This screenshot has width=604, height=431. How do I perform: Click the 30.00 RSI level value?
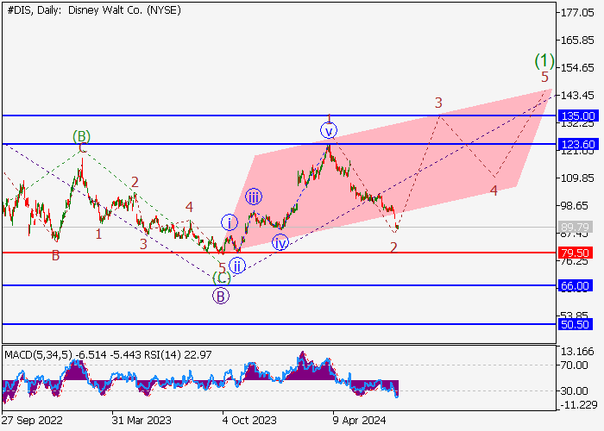coord(574,391)
